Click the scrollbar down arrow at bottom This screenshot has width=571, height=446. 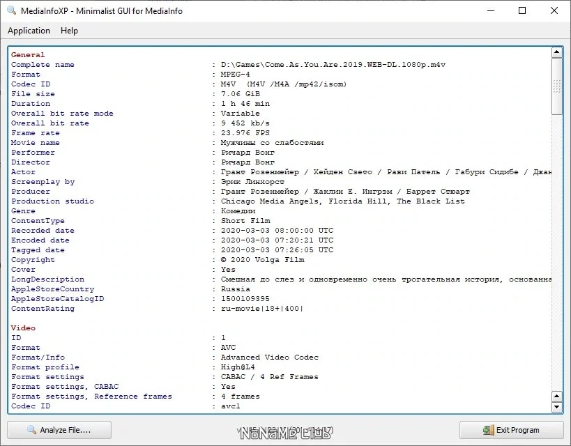coord(557,407)
